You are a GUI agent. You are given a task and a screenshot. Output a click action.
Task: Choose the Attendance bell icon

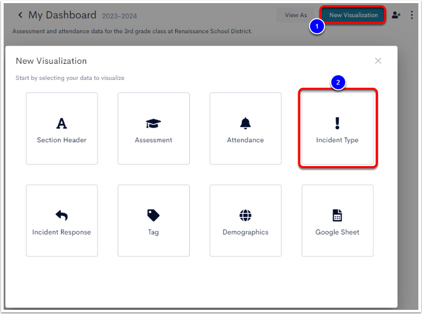[245, 123]
